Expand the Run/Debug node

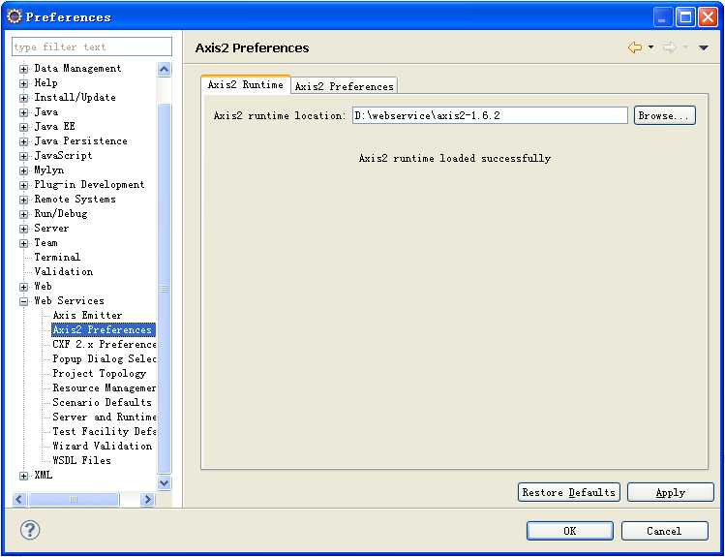pos(23,214)
